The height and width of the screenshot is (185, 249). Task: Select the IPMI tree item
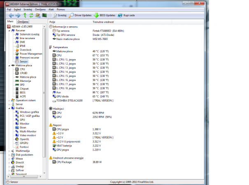(21, 46)
